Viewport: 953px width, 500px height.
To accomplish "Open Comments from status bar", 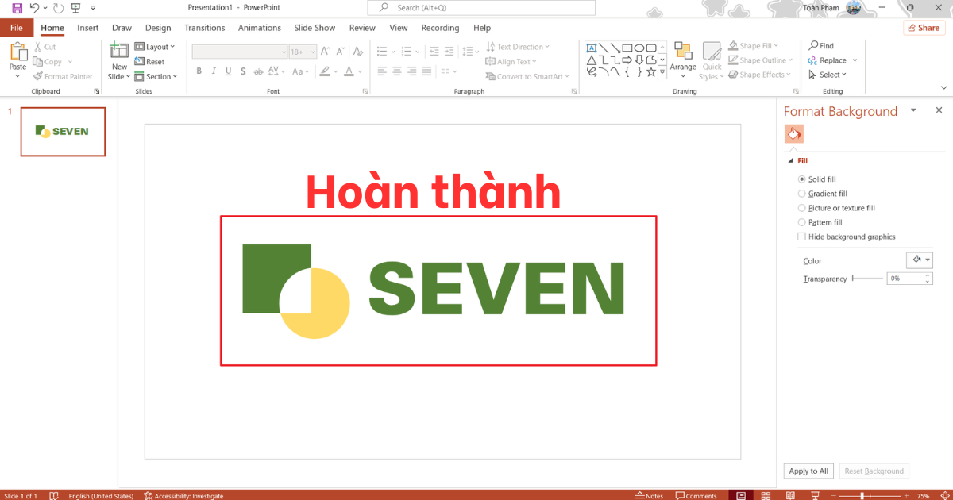I will 696,495.
